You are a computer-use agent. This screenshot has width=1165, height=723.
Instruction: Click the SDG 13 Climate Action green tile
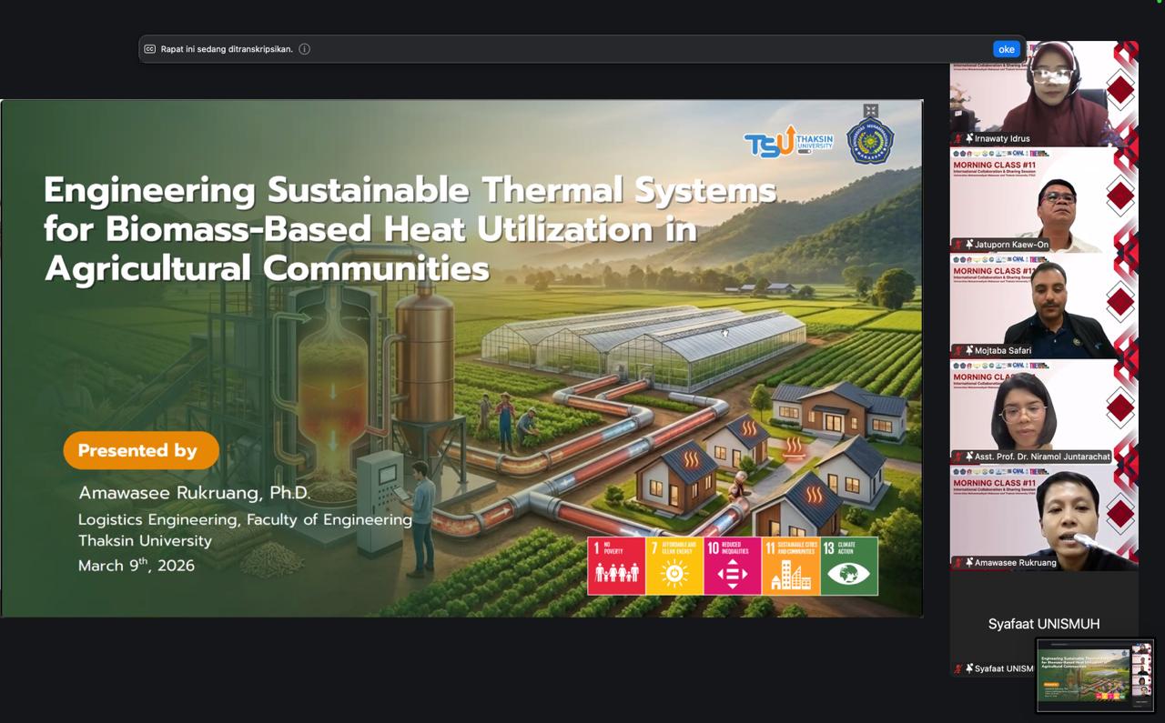tap(849, 566)
